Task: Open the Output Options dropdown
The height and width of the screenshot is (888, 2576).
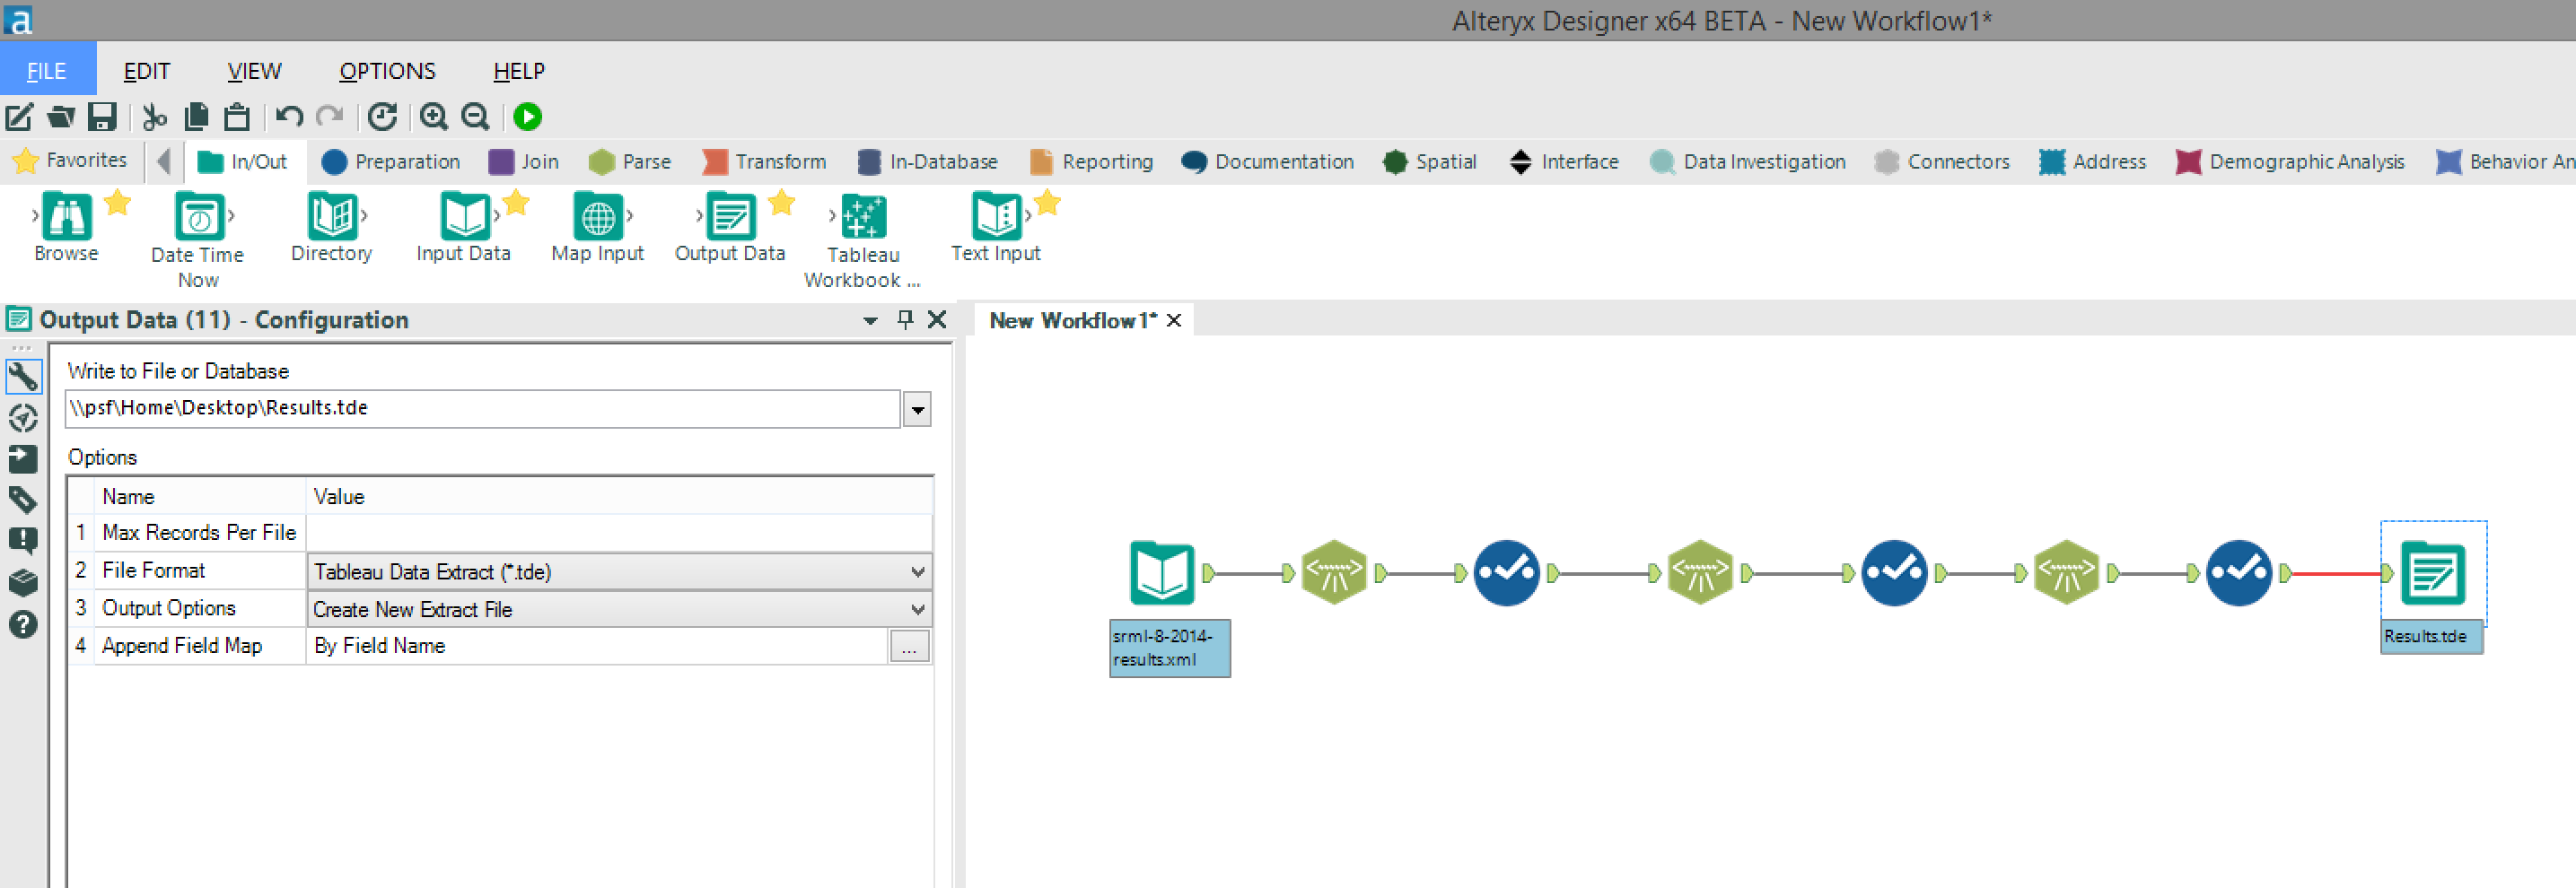Action: point(619,609)
